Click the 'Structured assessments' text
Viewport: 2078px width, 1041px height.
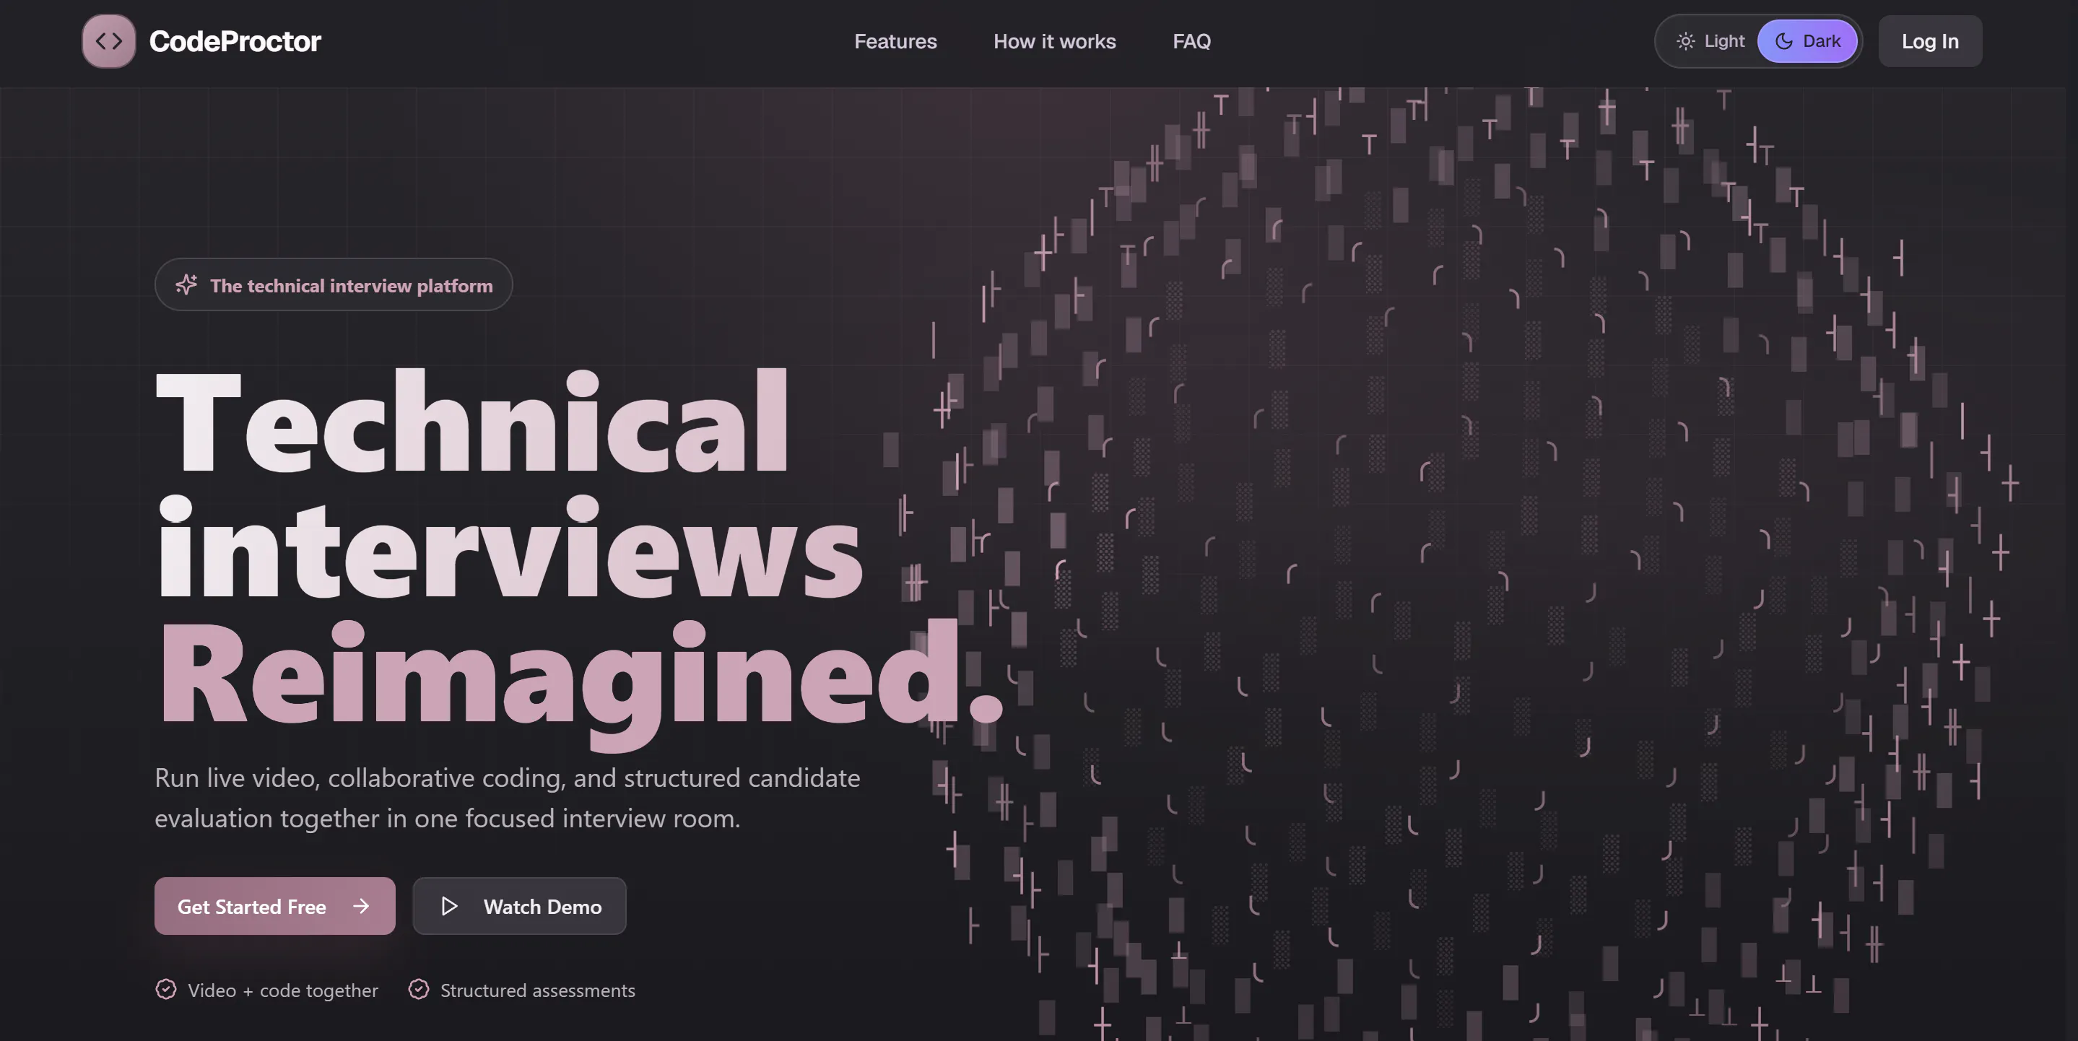click(x=537, y=990)
